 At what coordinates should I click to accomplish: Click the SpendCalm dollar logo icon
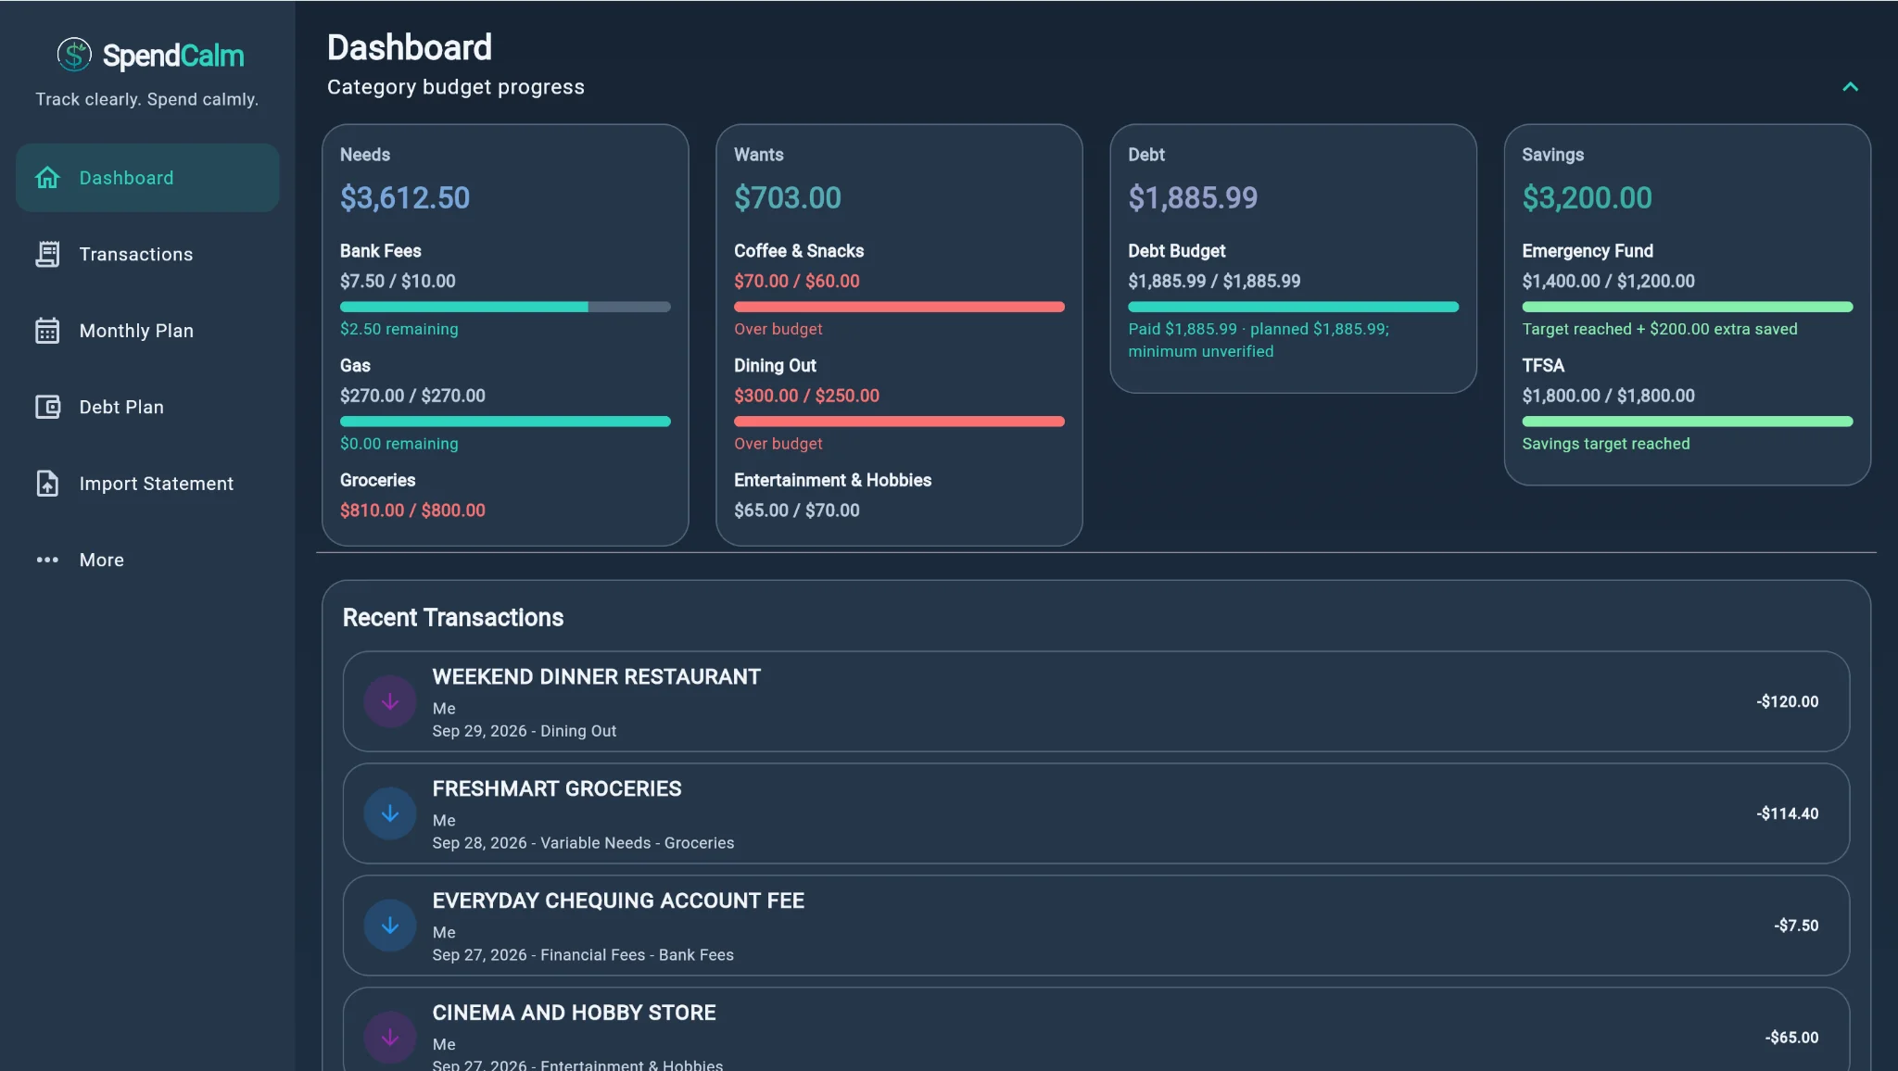[74, 55]
